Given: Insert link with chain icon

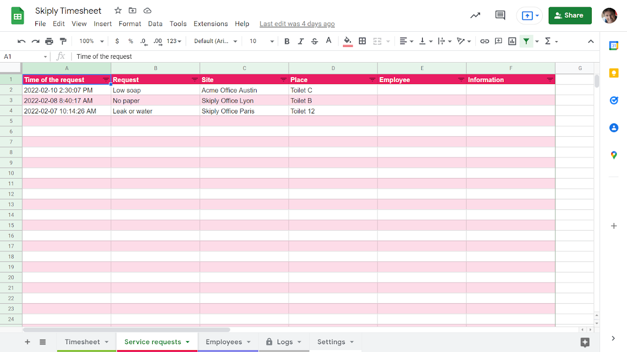Looking at the screenshot, I should (484, 41).
